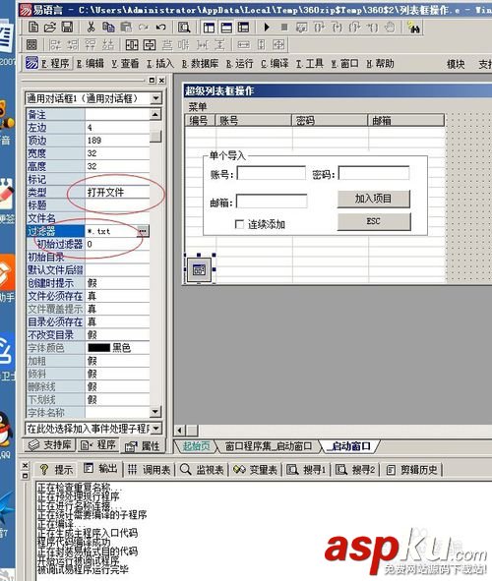
Task: Click the first icon of alignment toolbar
Action: pos(31,45)
